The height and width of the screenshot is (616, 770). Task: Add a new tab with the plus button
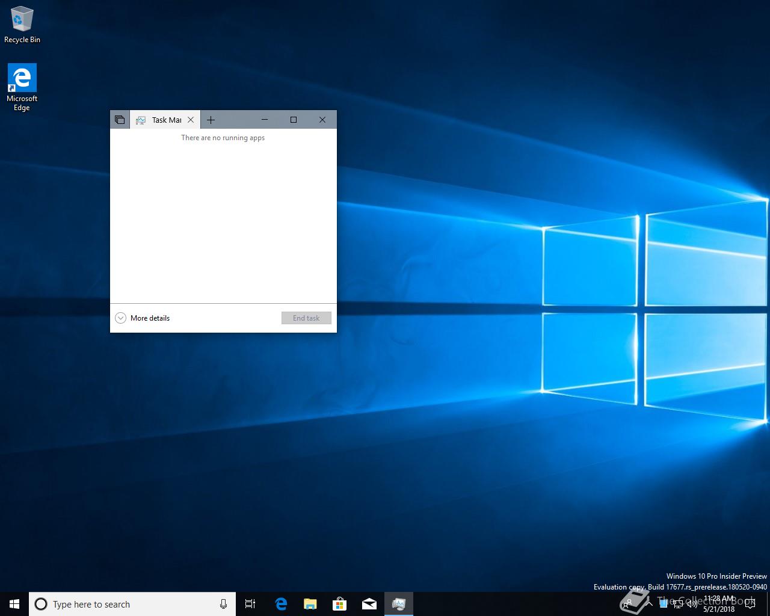click(211, 120)
